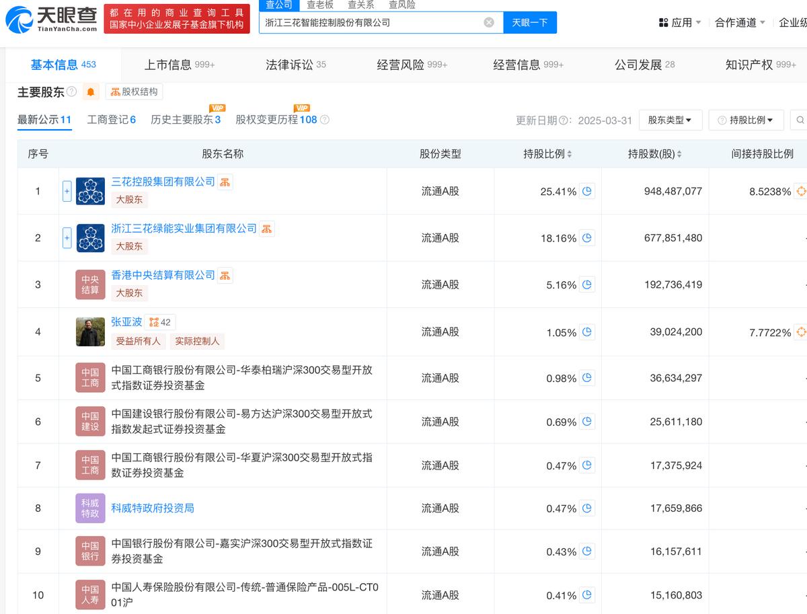The width and height of the screenshot is (807, 614).
Task: Click the 42 relations badge beside 张亚波
Action: point(160,322)
